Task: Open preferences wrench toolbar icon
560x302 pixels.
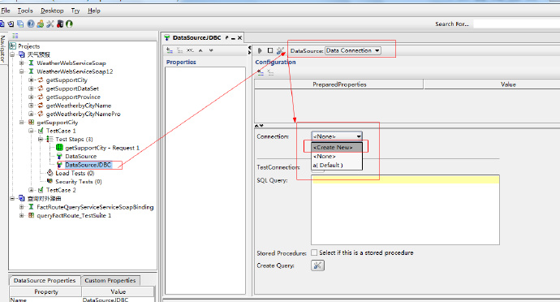Action: (x=50, y=24)
